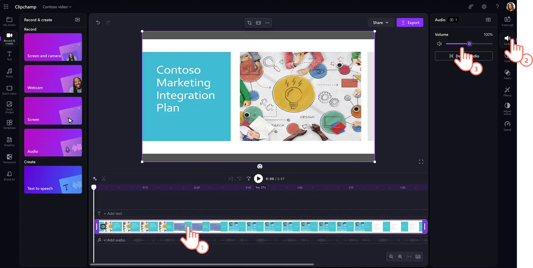Click the Export button

pyautogui.click(x=410, y=23)
